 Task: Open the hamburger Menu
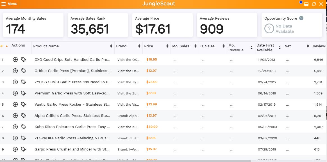(x=9, y=4)
